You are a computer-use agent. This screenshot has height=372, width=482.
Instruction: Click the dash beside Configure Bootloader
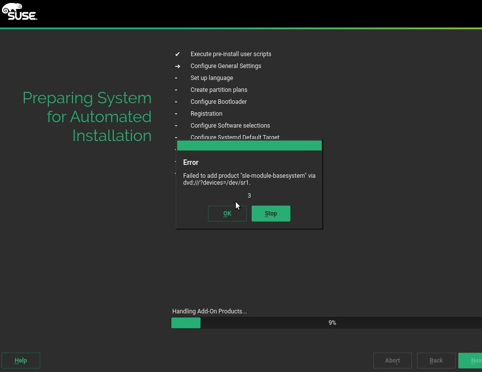point(176,102)
